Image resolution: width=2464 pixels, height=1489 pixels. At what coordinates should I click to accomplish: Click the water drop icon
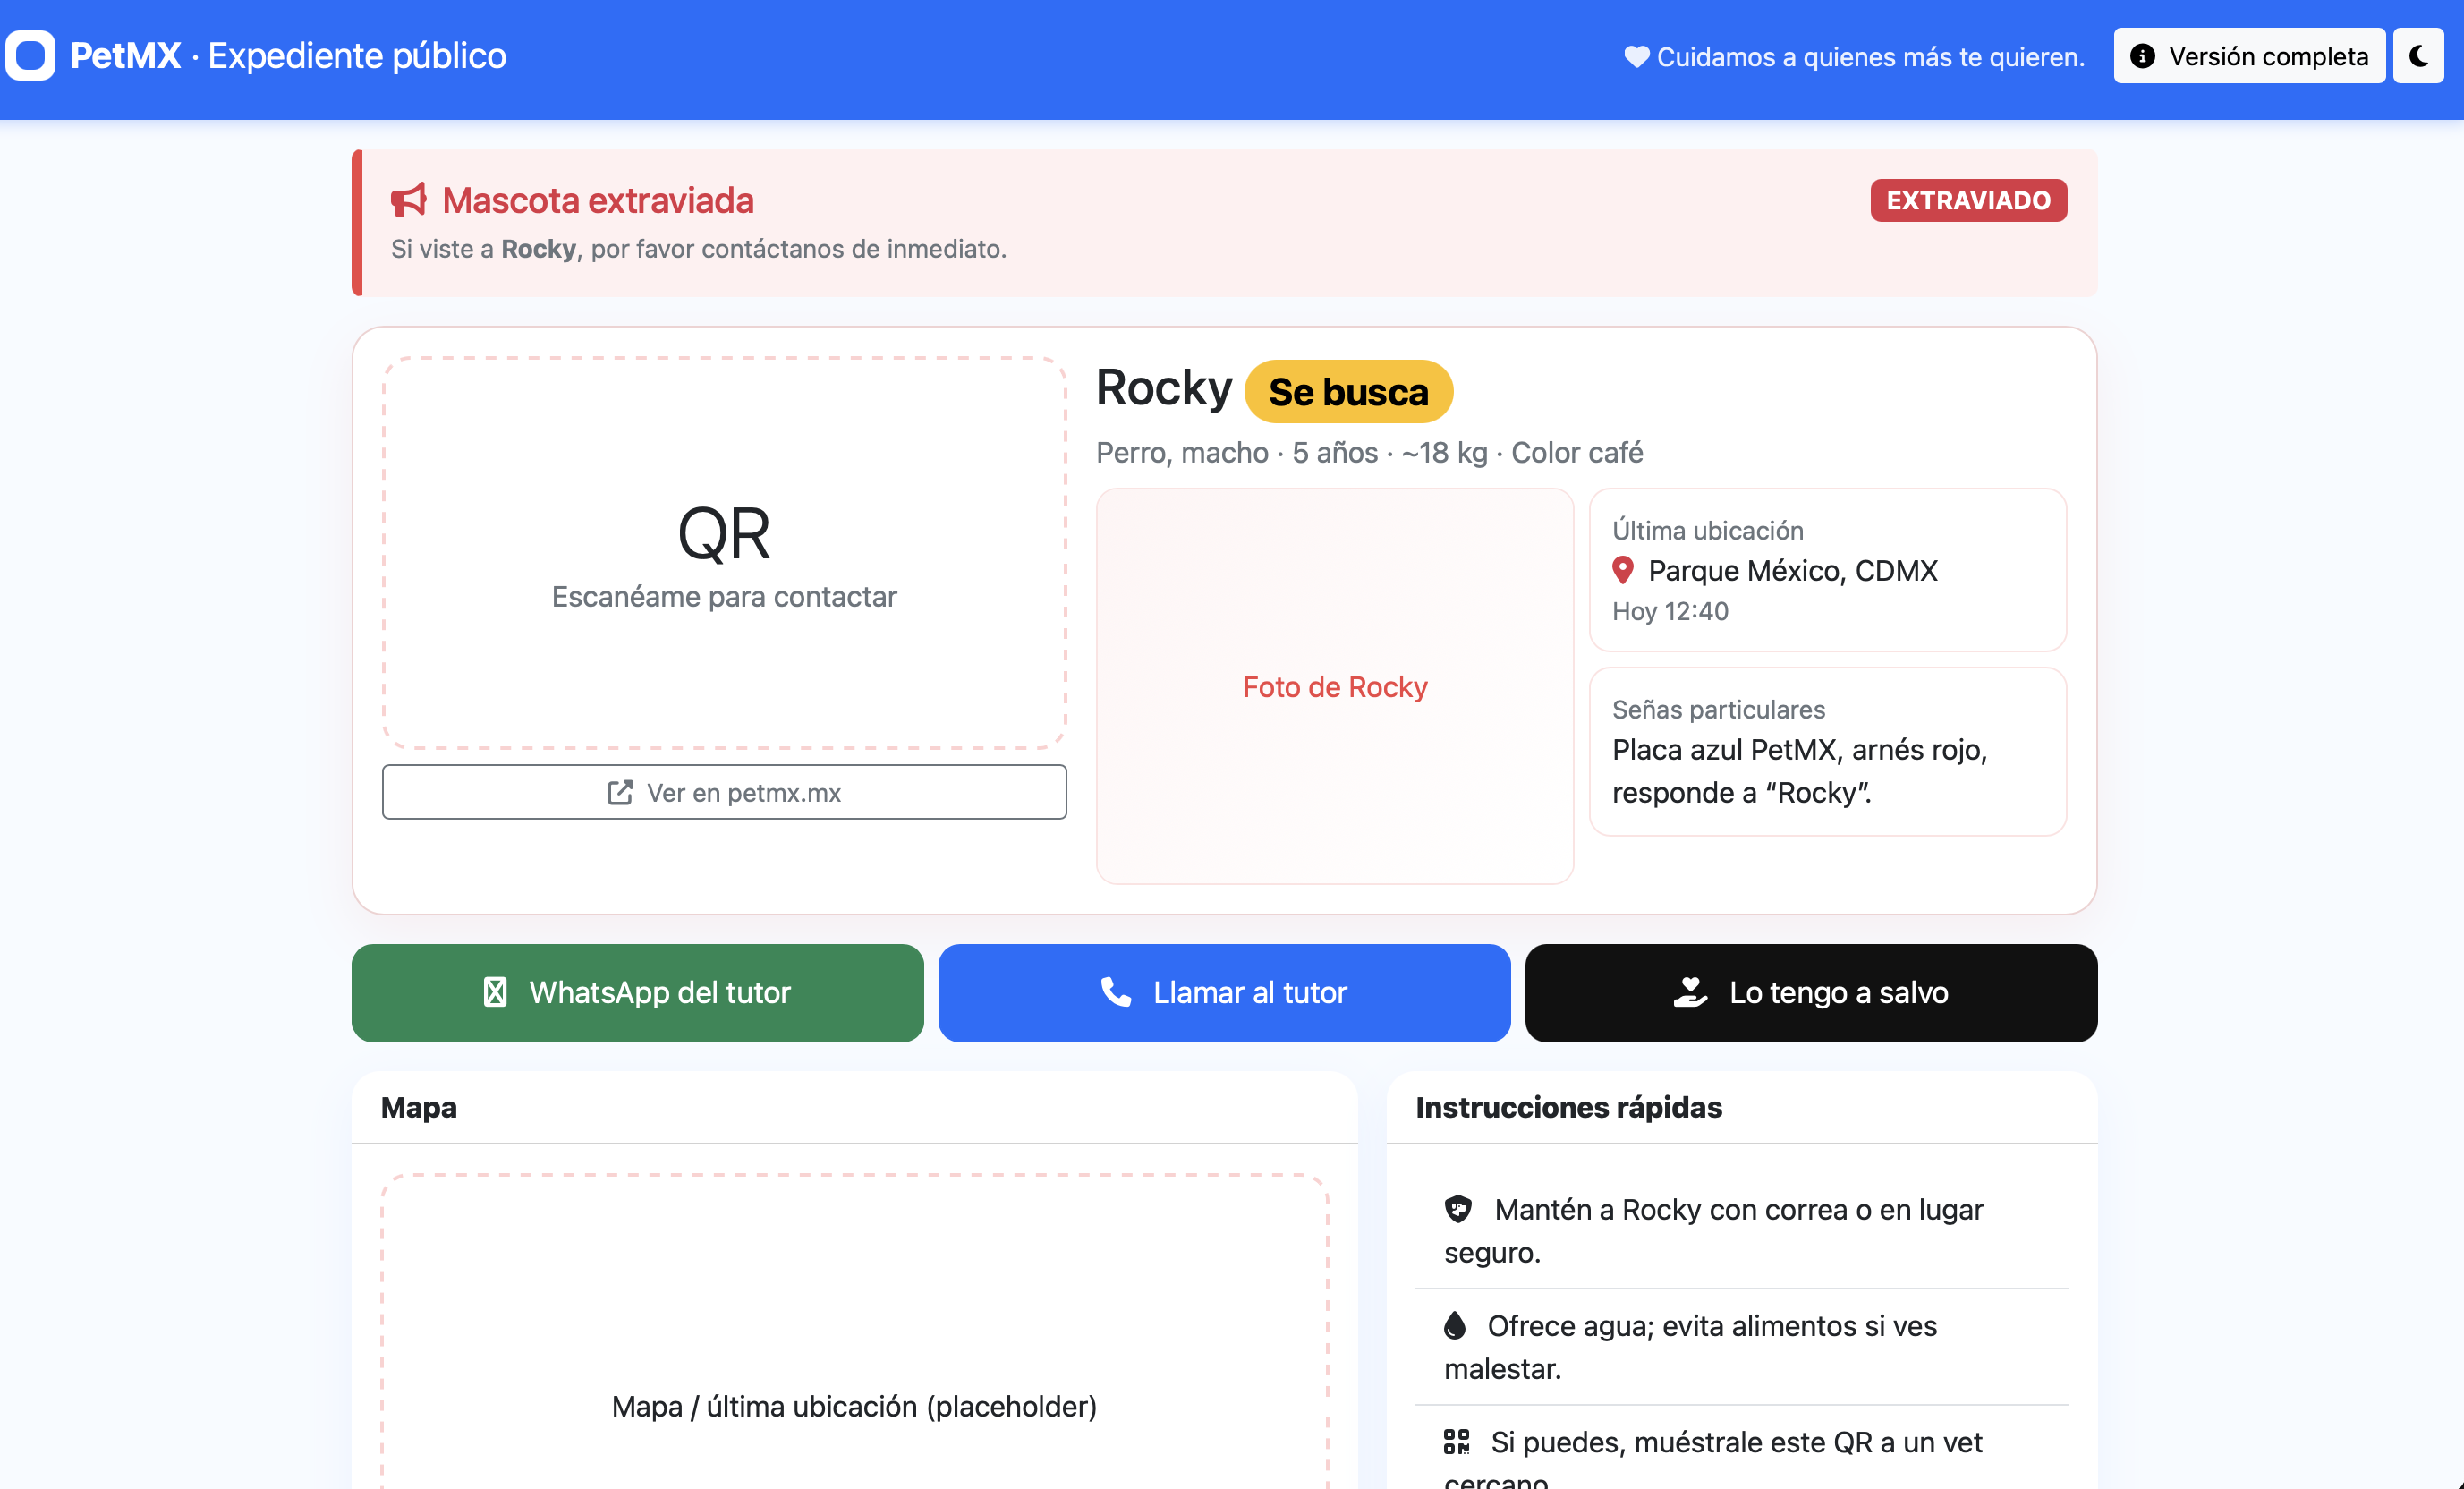(x=1455, y=1325)
